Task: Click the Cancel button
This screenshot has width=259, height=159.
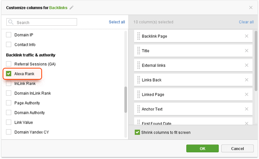Action: click(x=237, y=149)
